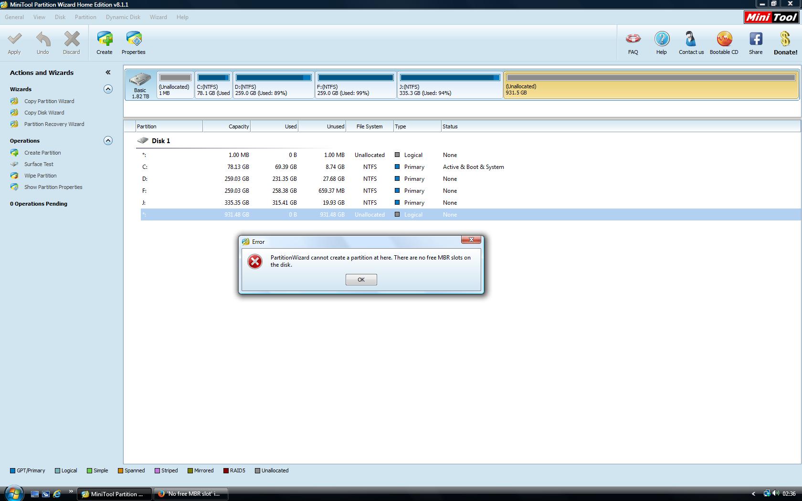Open the Dynamic Disk menu
802x501 pixels.
[x=123, y=17]
